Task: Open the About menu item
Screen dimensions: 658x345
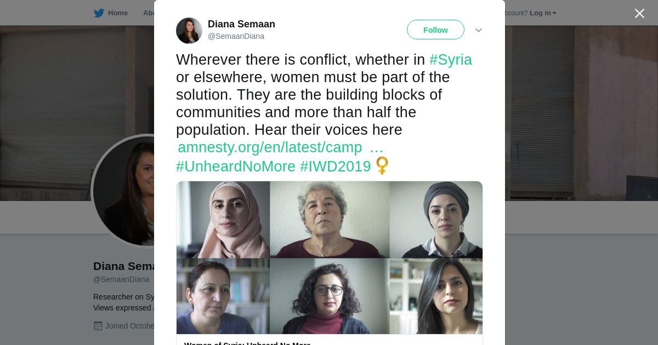Action: 149,13
